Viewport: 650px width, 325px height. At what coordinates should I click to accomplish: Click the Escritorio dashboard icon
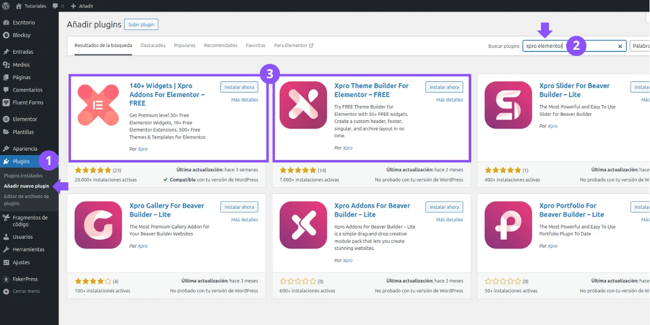point(6,22)
